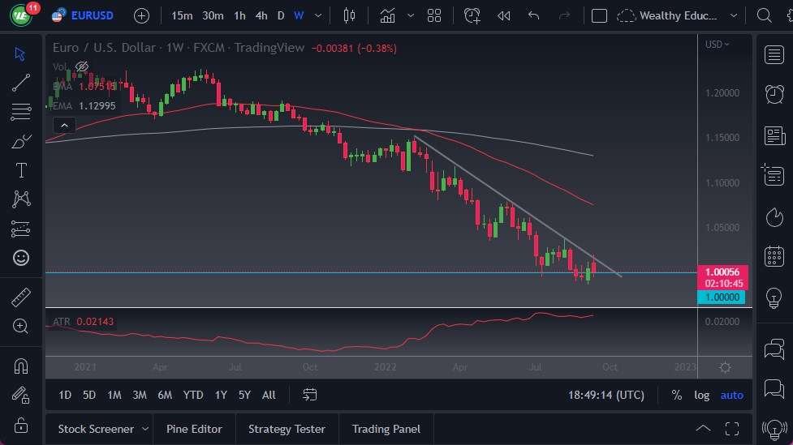Image resolution: width=793 pixels, height=445 pixels.
Task: Toggle percent scale mode
Action: click(x=676, y=395)
